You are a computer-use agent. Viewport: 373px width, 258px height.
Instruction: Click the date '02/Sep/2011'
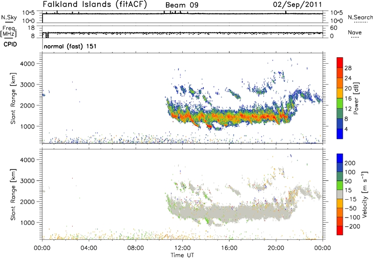(297, 5)
